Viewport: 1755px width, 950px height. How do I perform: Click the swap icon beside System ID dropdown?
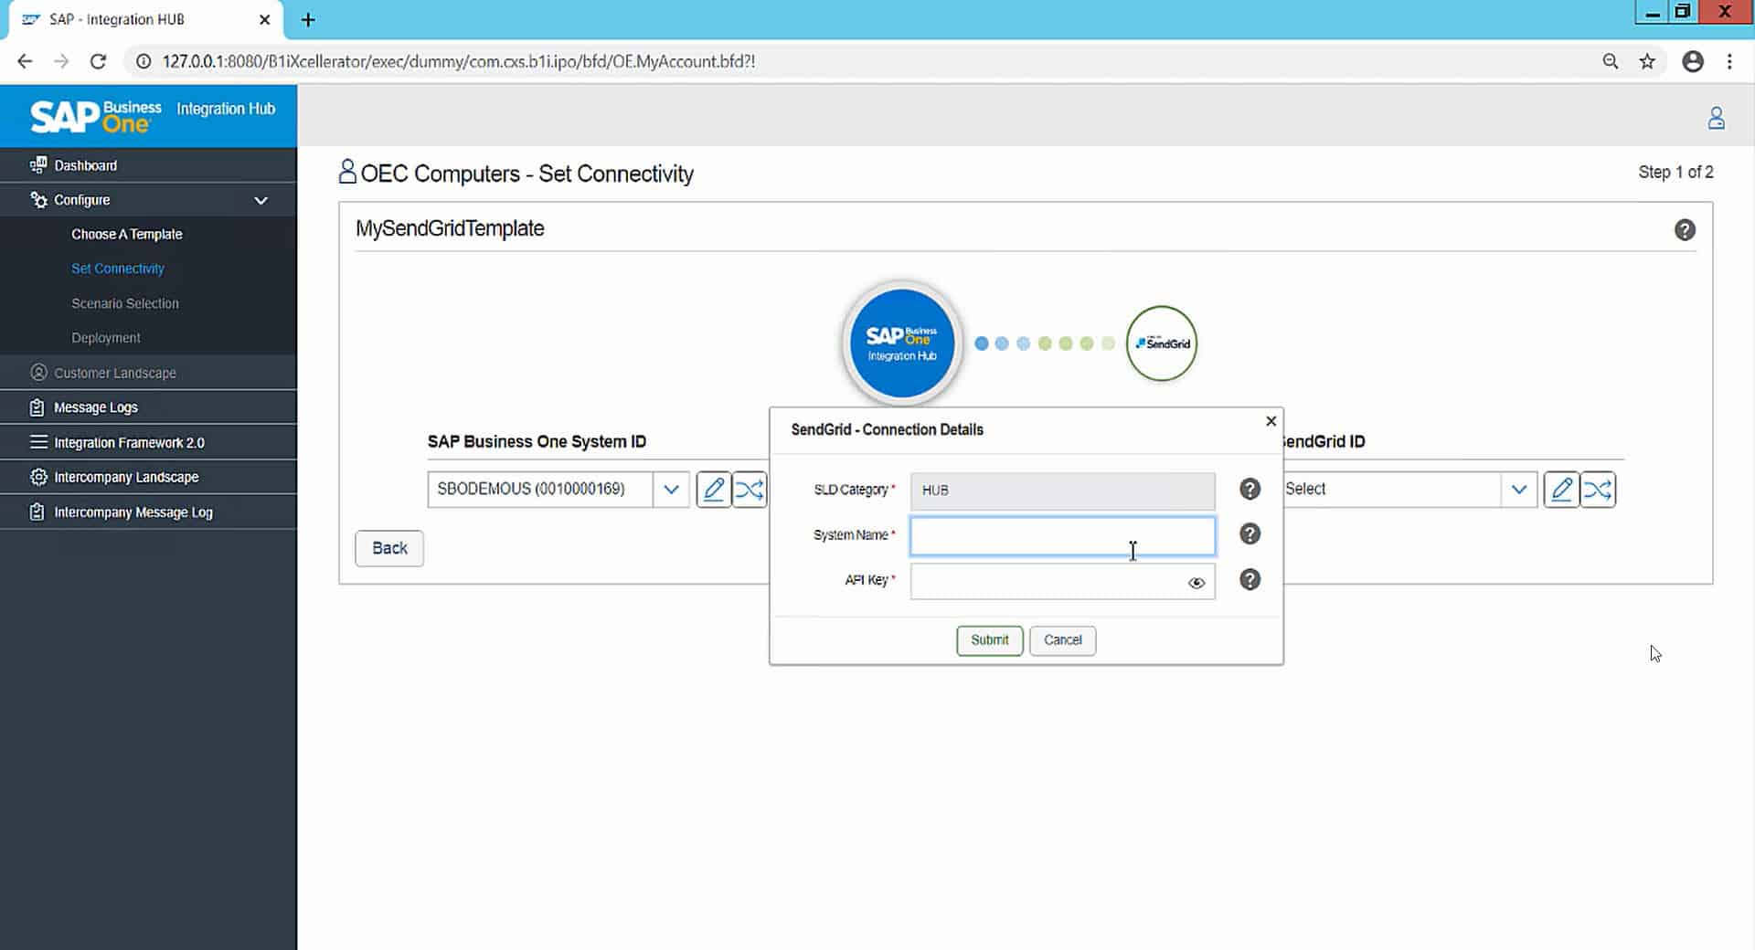[x=750, y=490]
